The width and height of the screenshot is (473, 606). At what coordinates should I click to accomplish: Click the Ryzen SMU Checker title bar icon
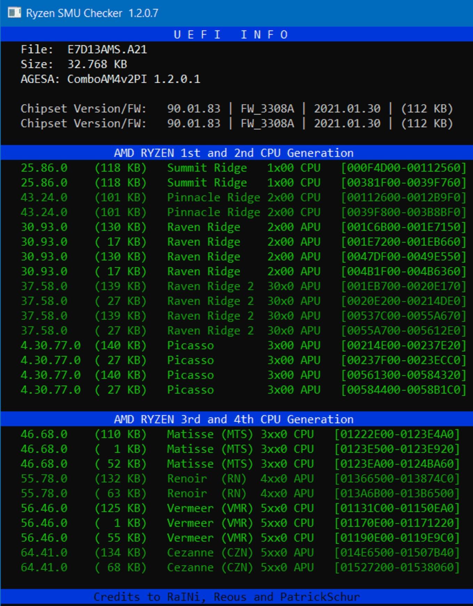pyautogui.click(x=14, y=13)
